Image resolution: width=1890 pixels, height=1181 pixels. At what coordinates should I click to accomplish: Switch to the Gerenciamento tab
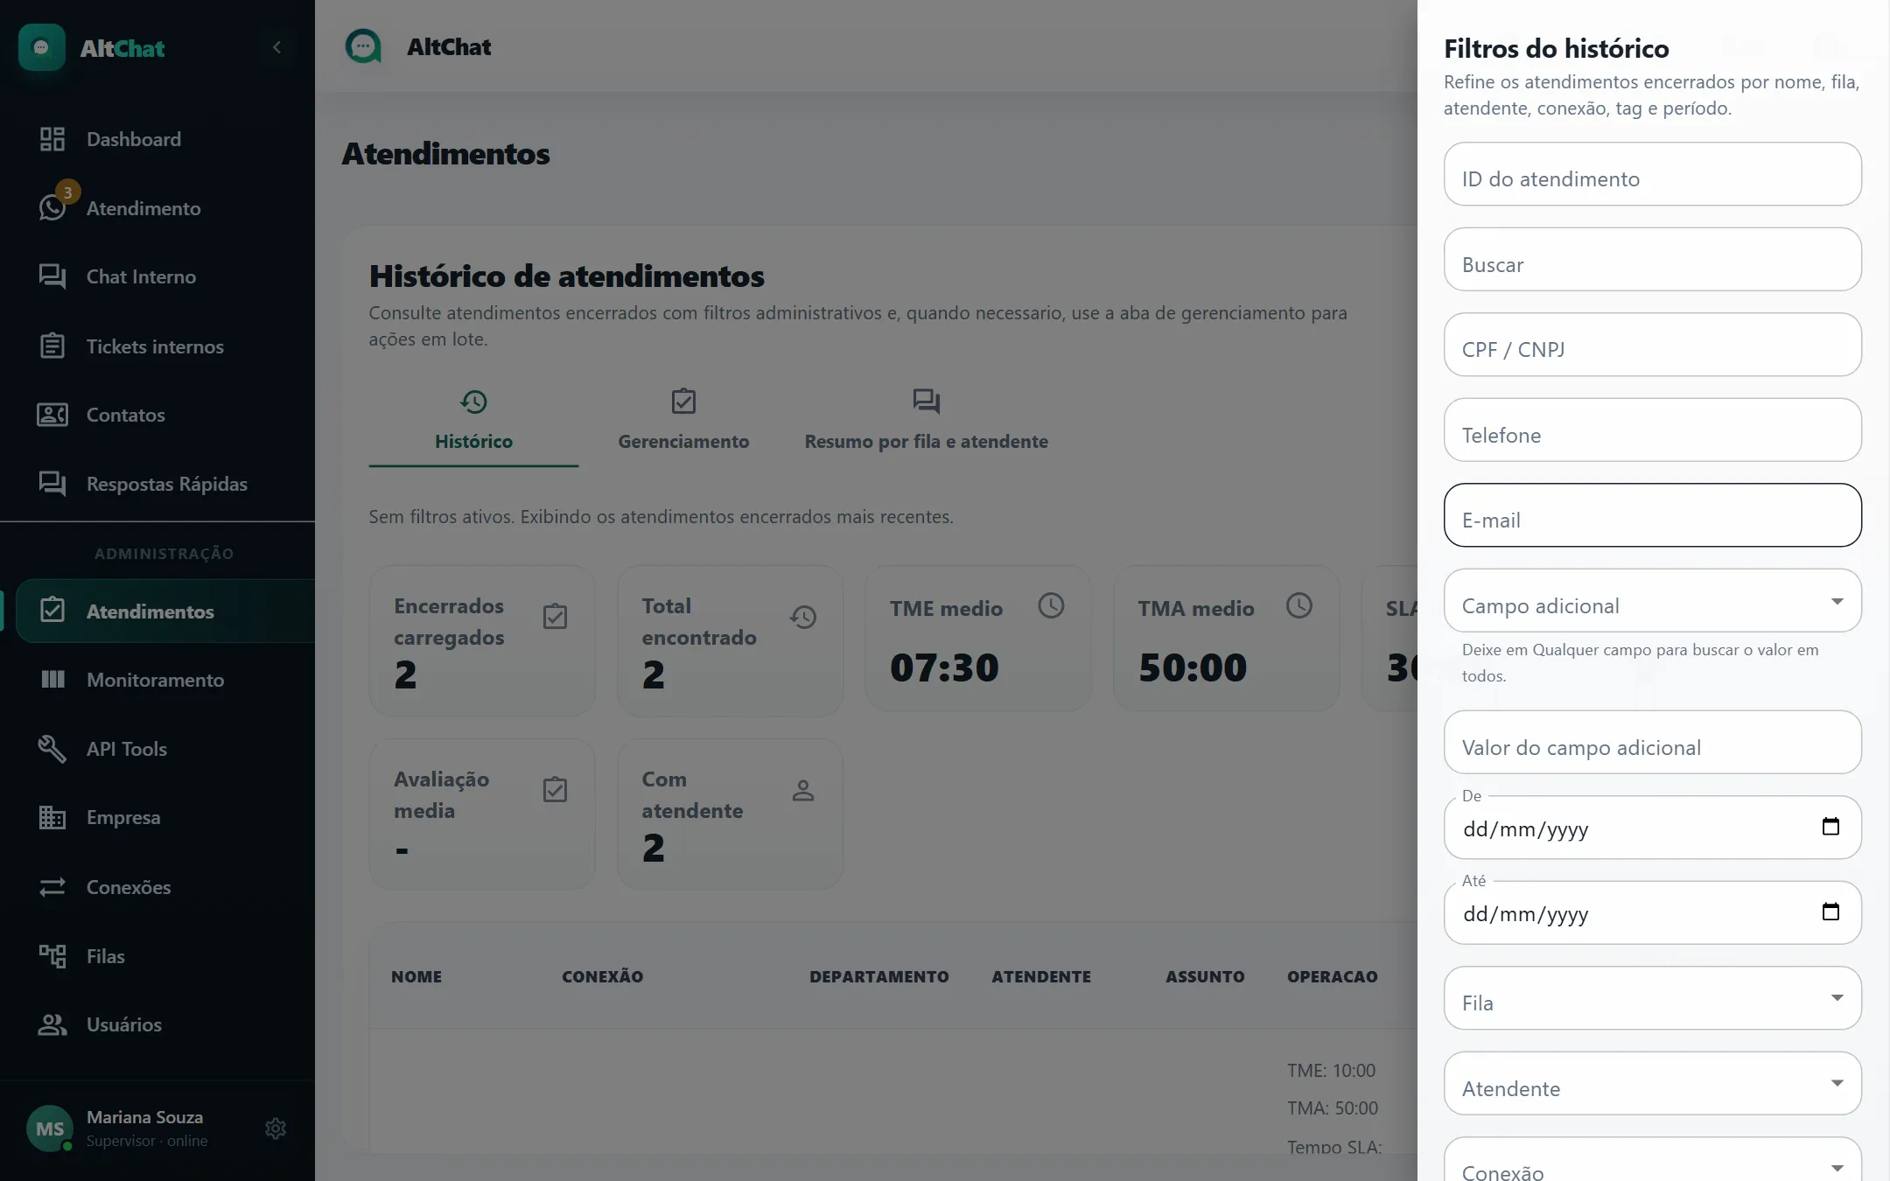pos(683,422)
